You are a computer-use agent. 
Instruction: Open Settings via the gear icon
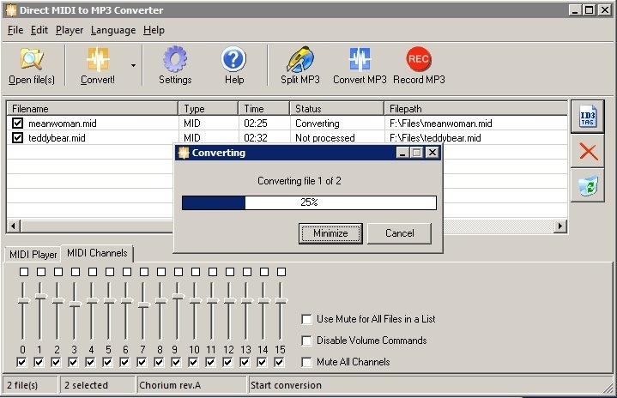(175, 60)
